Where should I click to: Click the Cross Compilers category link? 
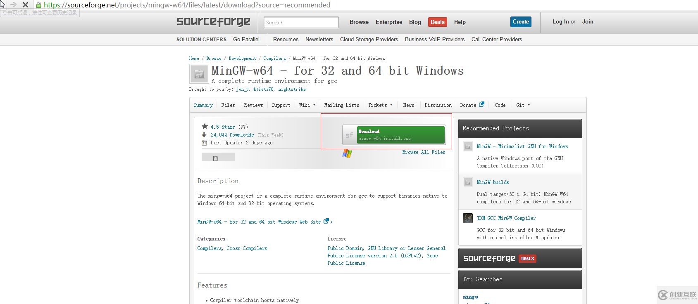tap(247, 248)
